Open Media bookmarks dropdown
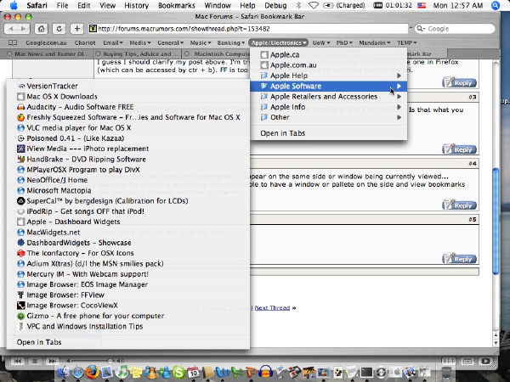 [x=140, y=43]
